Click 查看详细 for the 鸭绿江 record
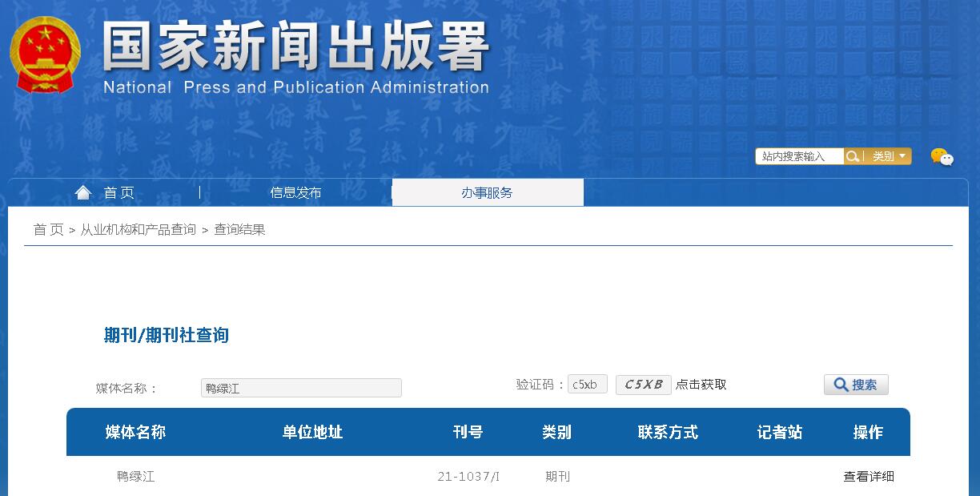This screenshot has width=980, height=496. 867,476
